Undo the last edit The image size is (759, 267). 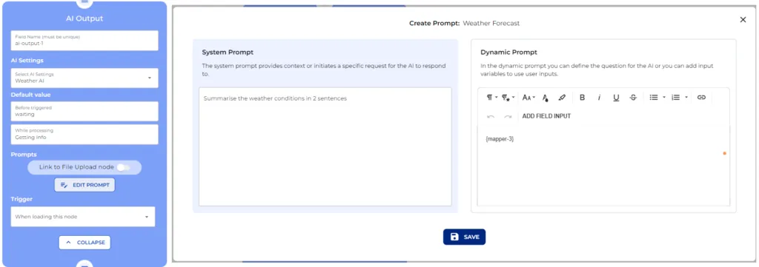(x=491, y=116)
